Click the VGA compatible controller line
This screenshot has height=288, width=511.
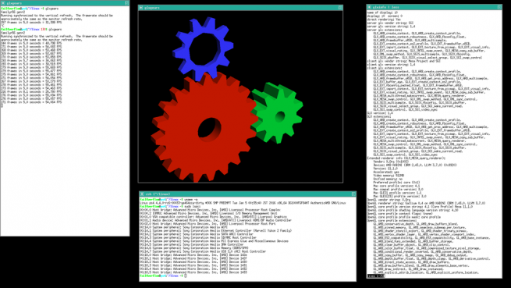pyautogui.click(x=213, y=216)
